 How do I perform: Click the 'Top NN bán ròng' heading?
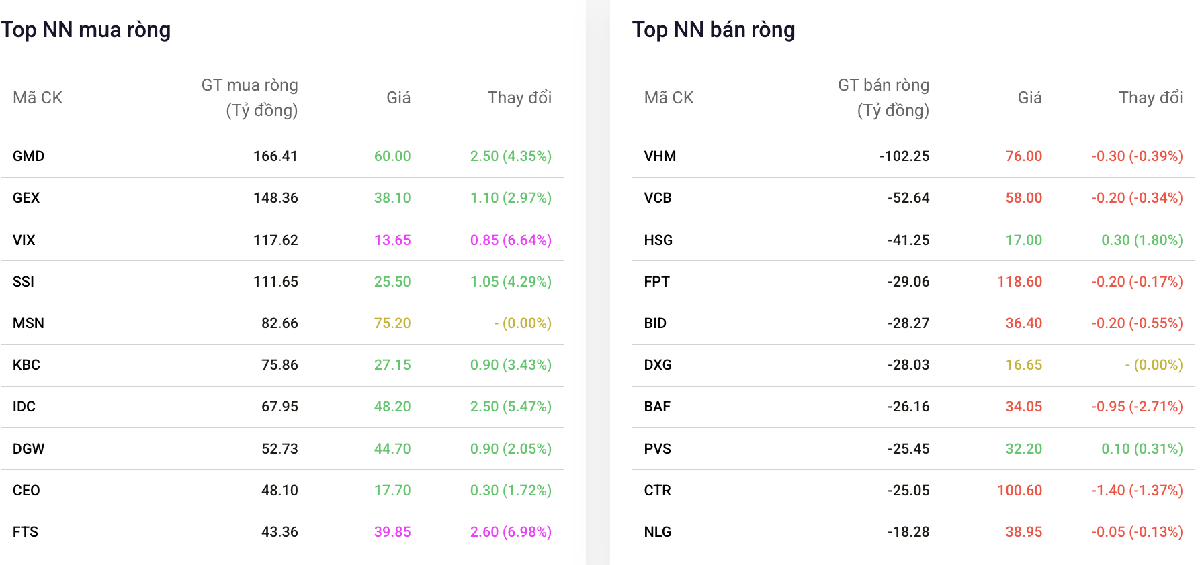(x=714, y=30)
